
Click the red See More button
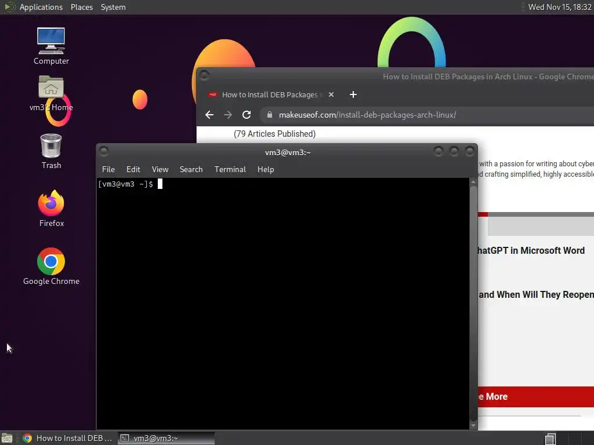click(535, 396)
